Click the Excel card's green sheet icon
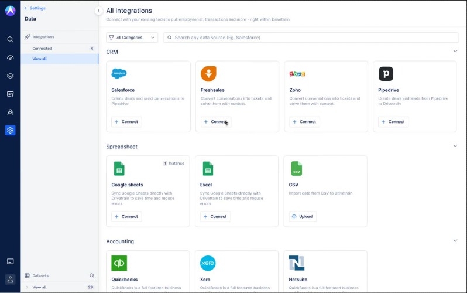The image size is (467, 293). (208, 169)
